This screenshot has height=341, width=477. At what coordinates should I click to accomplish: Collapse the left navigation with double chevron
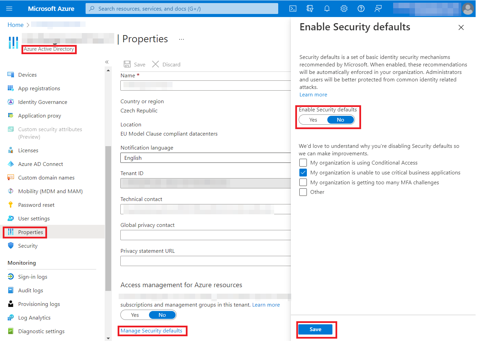[x=107, y=62]
